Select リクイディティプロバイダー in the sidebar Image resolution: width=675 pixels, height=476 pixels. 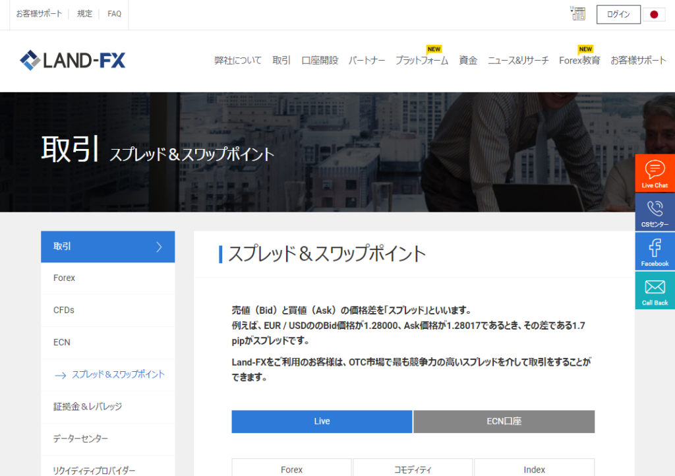(x=107, y=466)
